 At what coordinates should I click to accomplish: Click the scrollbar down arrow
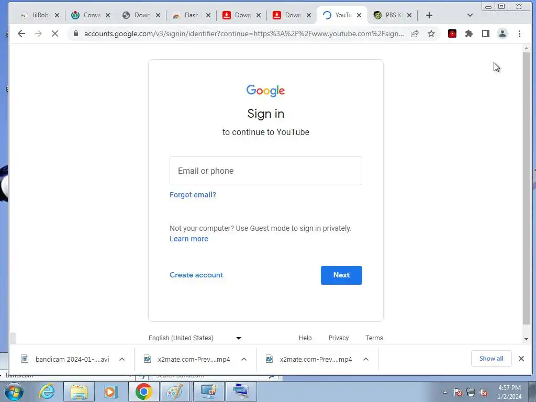click(526, 339)
